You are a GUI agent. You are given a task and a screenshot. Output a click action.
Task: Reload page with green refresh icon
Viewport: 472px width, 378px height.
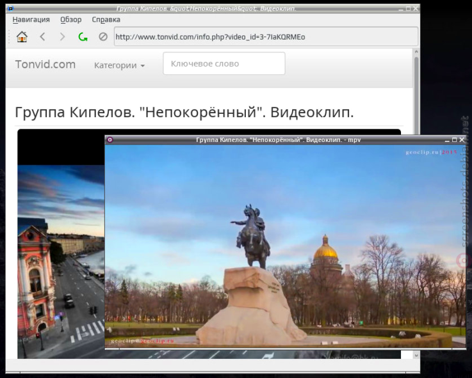83,37
